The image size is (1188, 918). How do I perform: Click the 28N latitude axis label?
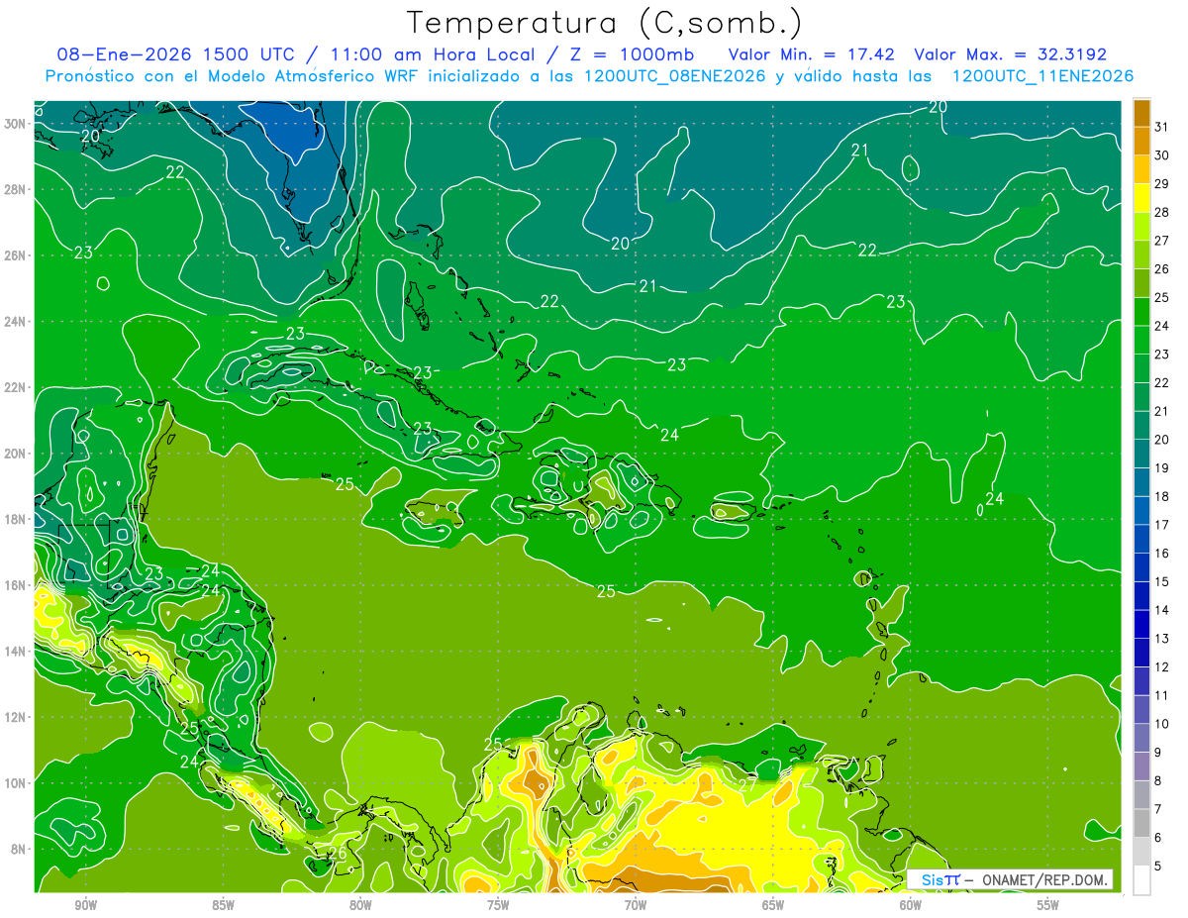coord(14,189)
